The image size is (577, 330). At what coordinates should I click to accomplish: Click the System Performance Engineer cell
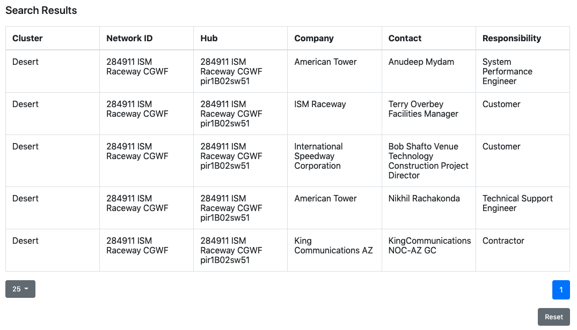click(x=507, y=72)
